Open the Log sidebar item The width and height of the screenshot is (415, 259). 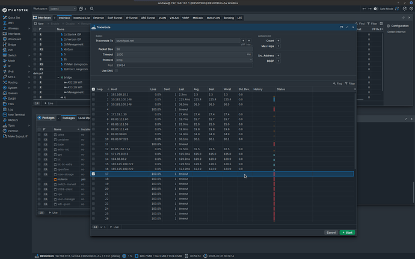[10, 109]
